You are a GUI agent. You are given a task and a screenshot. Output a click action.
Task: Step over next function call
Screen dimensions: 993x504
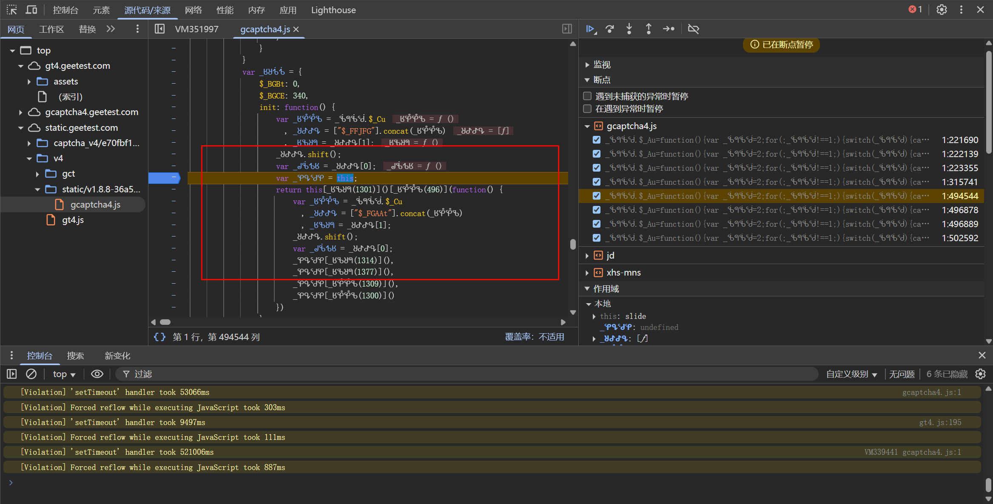[610, 29]
